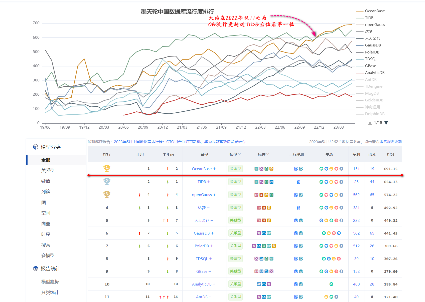This screenshot has width=425, height=302.
Task: Click the cube icon beside 模型分类
Action: [x=36, y=147]
